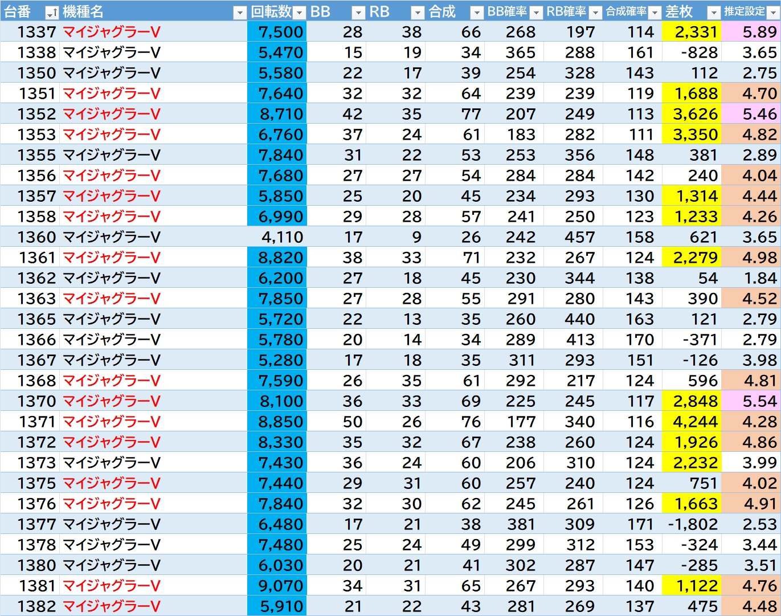Select the 推定設定 cell 5.46
781x616 pixels.
751,114
